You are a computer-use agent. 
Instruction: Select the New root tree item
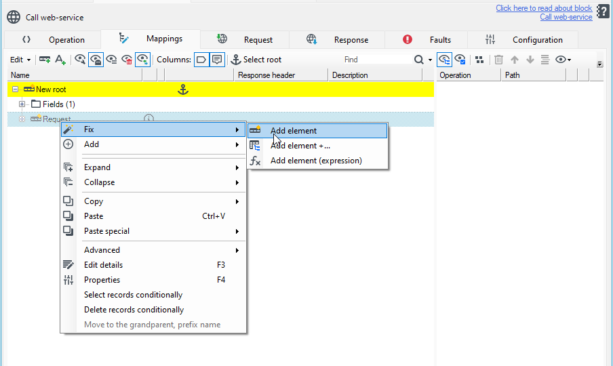point(51,89)
